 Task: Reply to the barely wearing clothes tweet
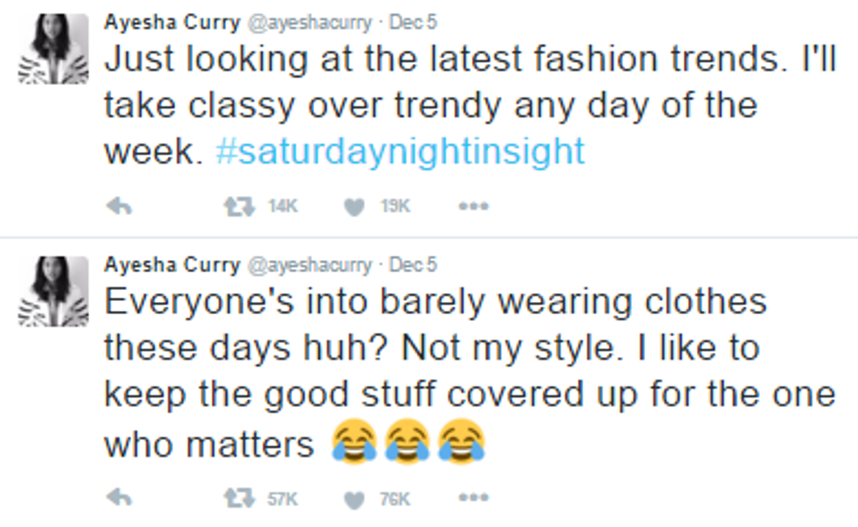pyautogui.click(x=118, y=498)
